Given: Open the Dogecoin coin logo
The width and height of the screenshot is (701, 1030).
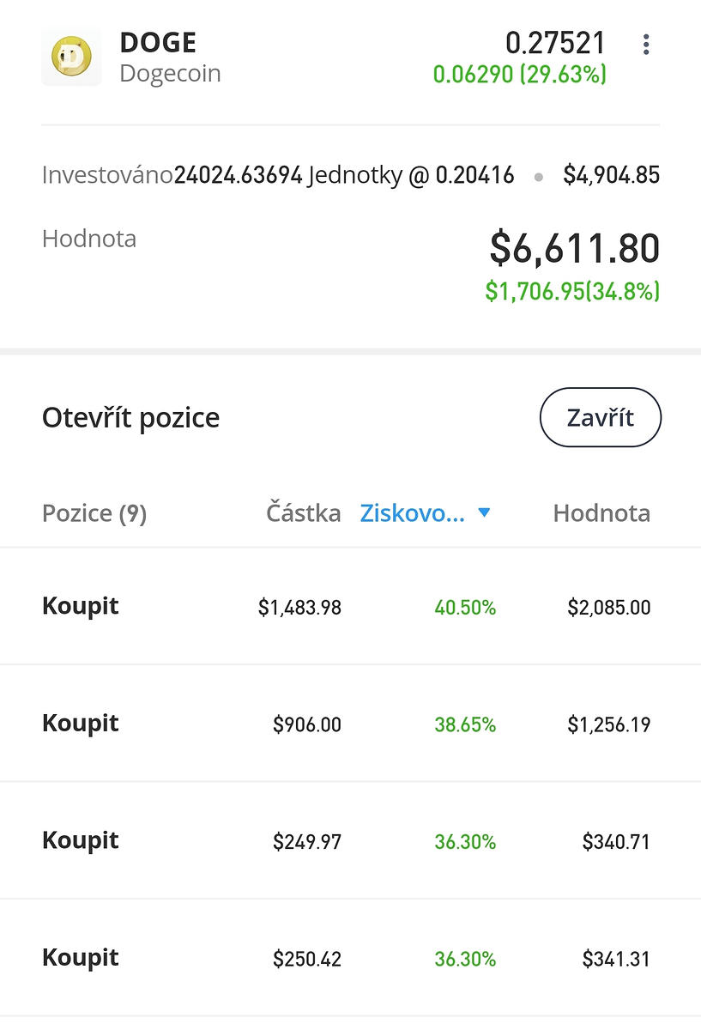Looking at the screenshot, I should tap(71, 57).
